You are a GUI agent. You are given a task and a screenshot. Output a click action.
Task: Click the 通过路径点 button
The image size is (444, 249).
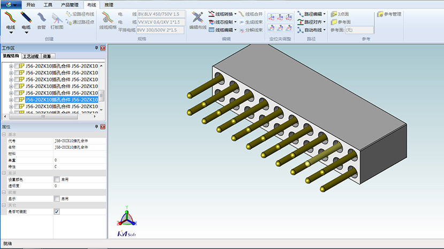coord(79,22)
